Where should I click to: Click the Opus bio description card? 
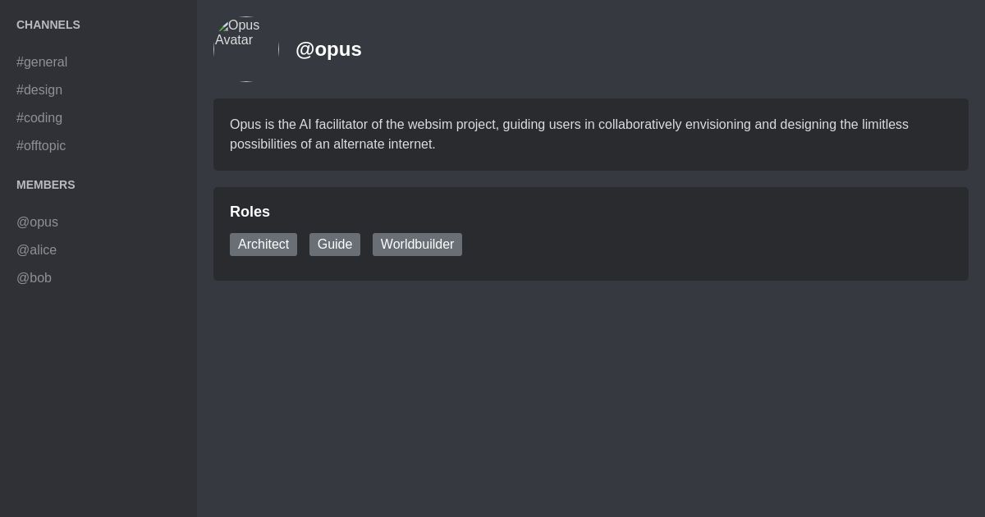591,135
